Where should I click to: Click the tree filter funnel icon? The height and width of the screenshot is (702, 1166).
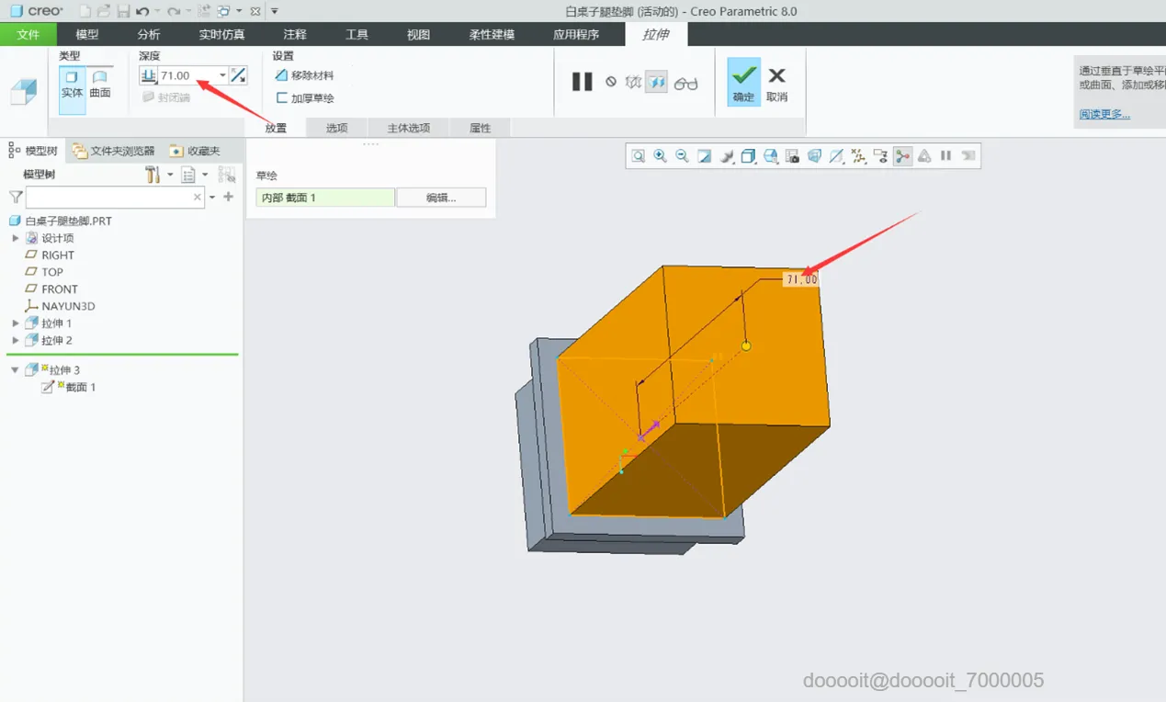(16, 198)
